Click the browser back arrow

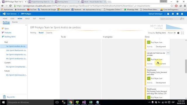2,6
